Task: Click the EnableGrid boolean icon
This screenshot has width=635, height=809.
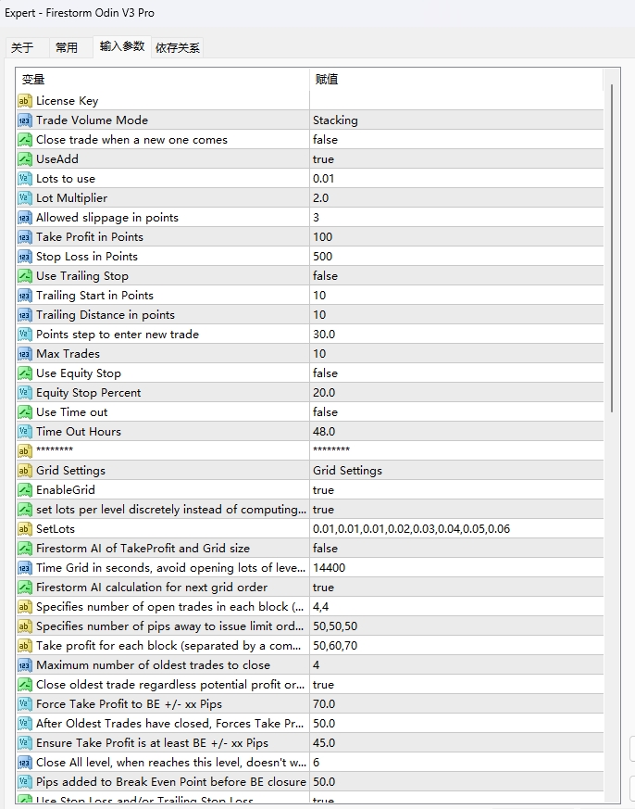Action: (25, 489)
